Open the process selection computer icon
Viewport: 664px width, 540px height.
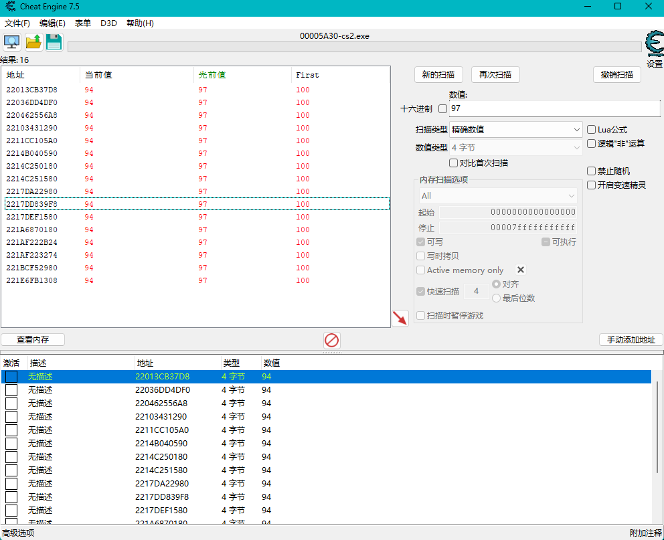pyautogui.click(x=12, y=42)
